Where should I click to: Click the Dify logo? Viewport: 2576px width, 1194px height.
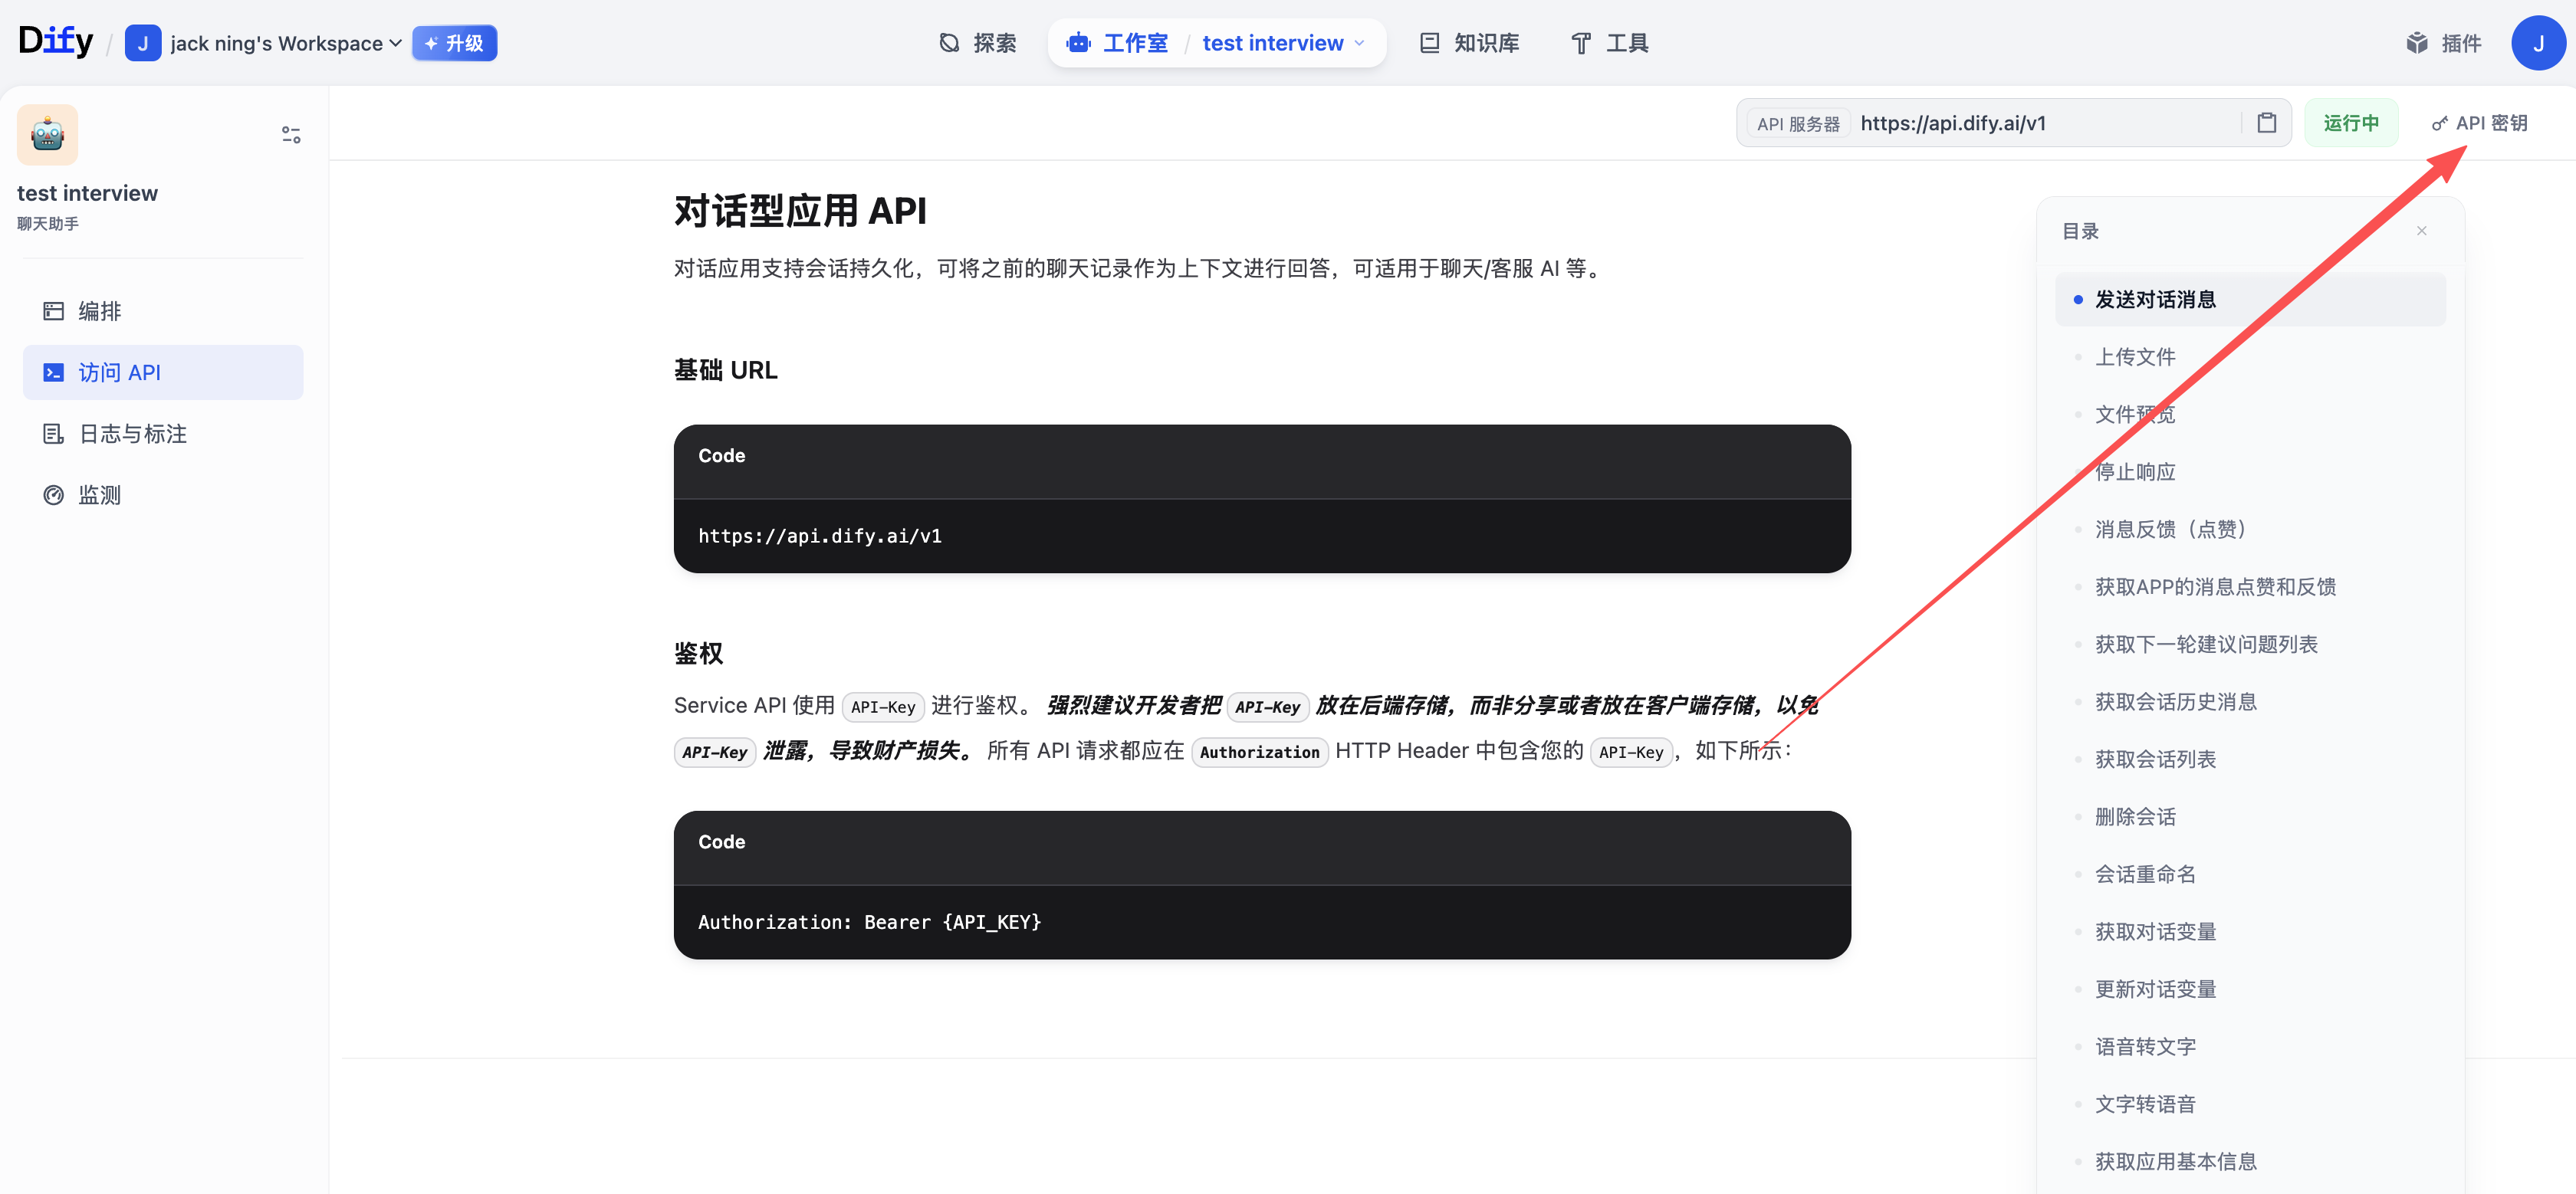click(55, 41)
